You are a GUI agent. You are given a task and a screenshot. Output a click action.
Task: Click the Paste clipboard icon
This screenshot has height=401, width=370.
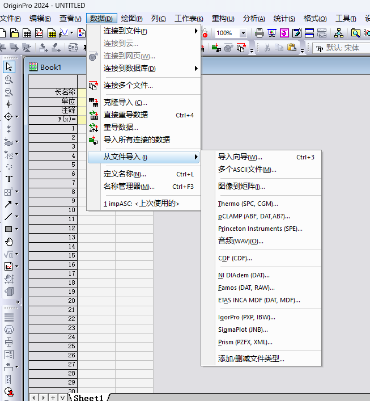pos(292,48)
